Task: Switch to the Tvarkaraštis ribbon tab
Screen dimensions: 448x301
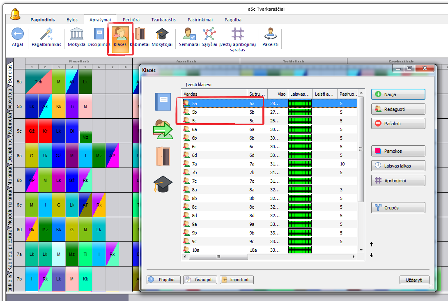Action: coord(163,20)
